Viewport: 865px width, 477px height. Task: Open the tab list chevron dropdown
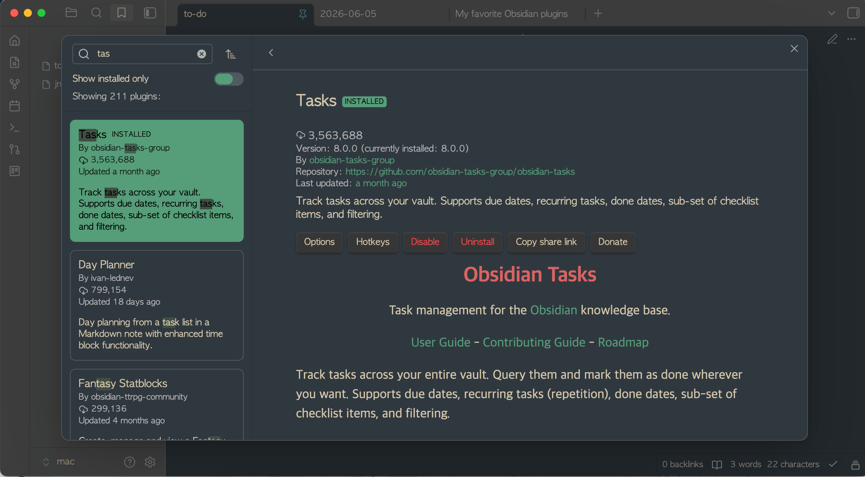(x=831, y=14)
